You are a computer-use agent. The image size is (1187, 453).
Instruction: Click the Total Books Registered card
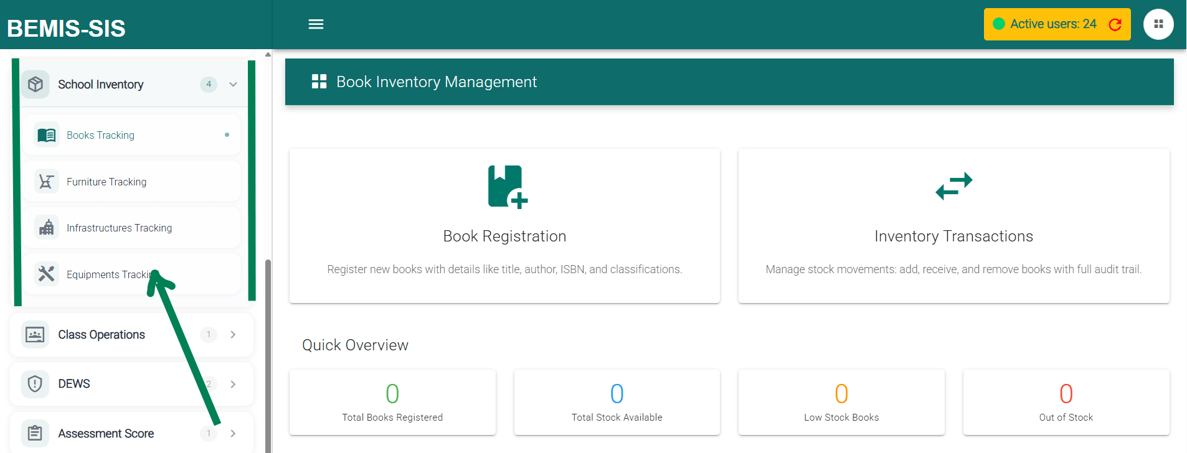[x=392, y=403]
